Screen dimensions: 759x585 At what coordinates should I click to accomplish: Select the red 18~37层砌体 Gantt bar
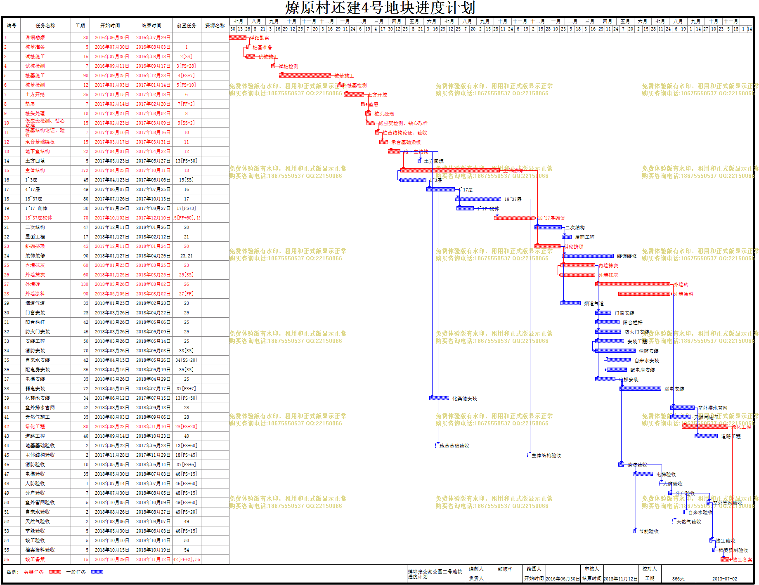coord(514,218)
